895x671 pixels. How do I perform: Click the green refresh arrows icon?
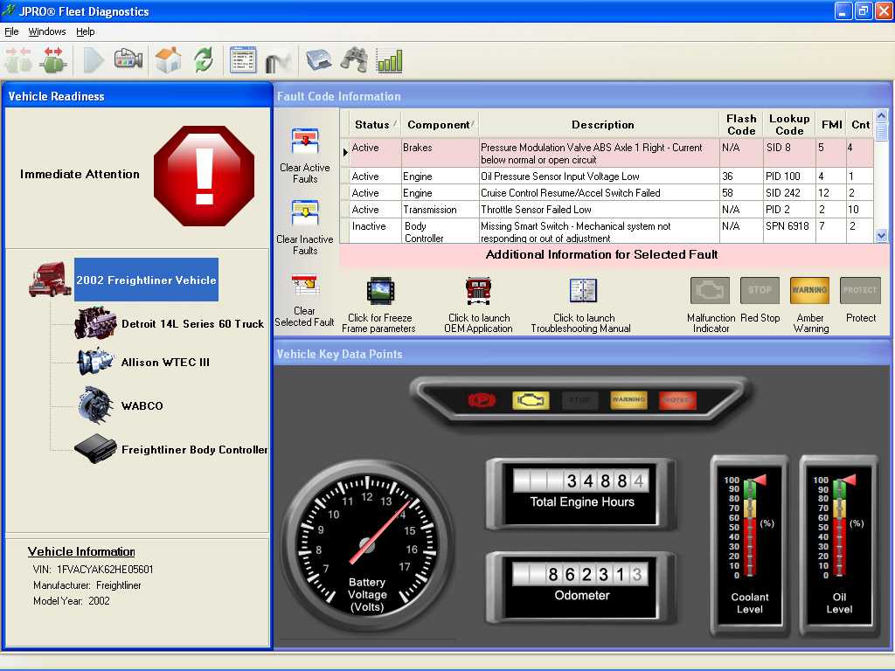point(203,60)
